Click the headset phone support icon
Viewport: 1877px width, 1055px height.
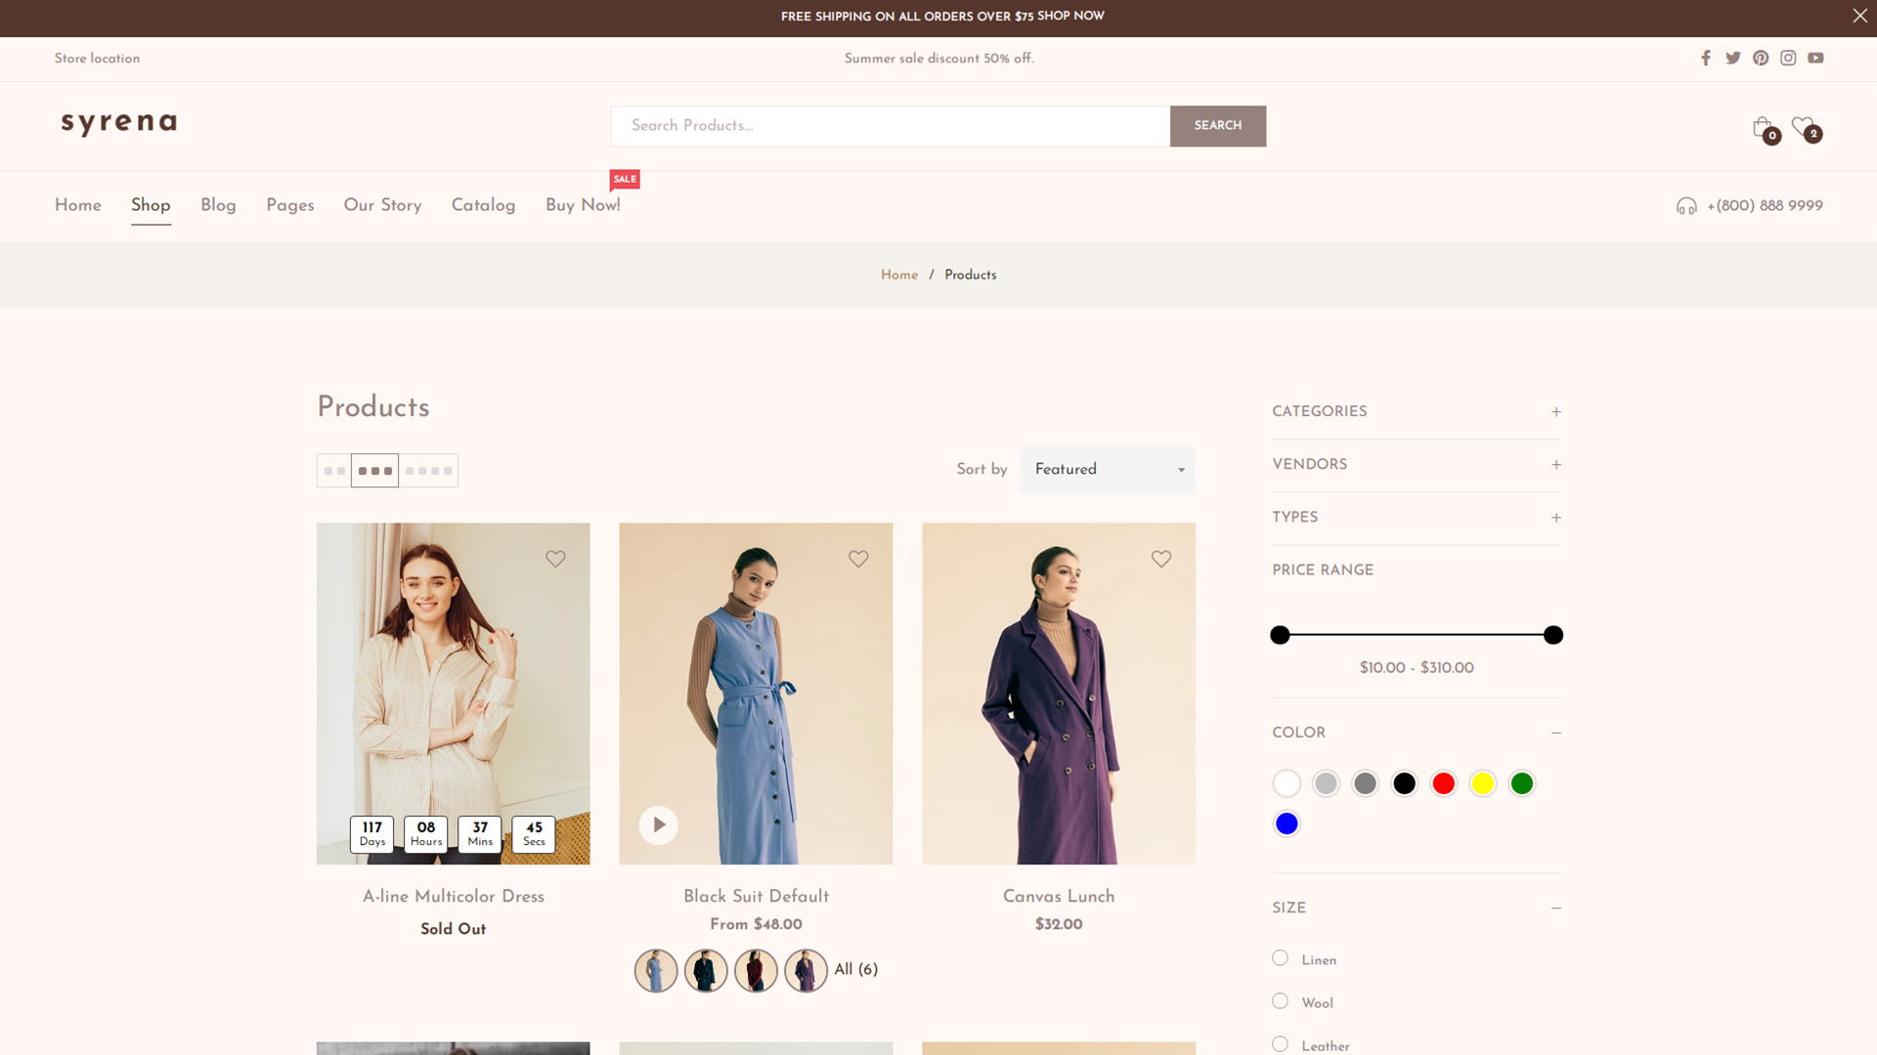click(1686, 206)
